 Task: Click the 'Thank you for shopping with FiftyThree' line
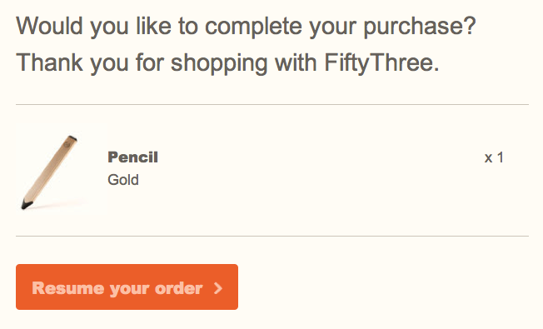pyautogui.click(x=228, y=63)
